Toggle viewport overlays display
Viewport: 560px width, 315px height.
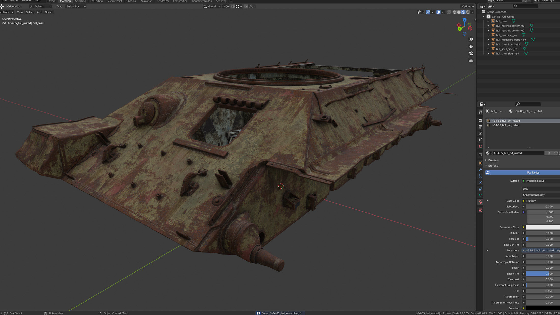(438, 12)
